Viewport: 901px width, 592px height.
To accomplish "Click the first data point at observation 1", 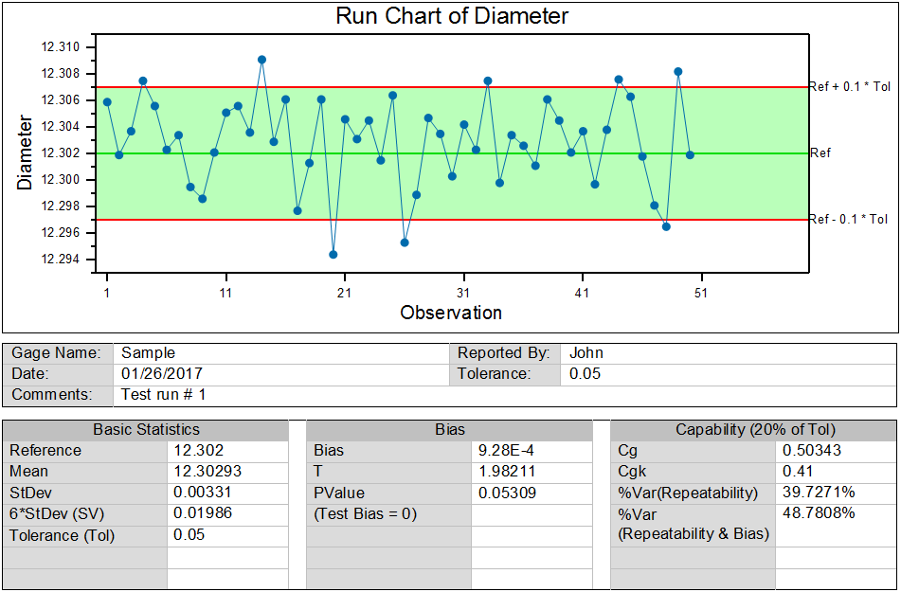I will (x=107, y=101).
